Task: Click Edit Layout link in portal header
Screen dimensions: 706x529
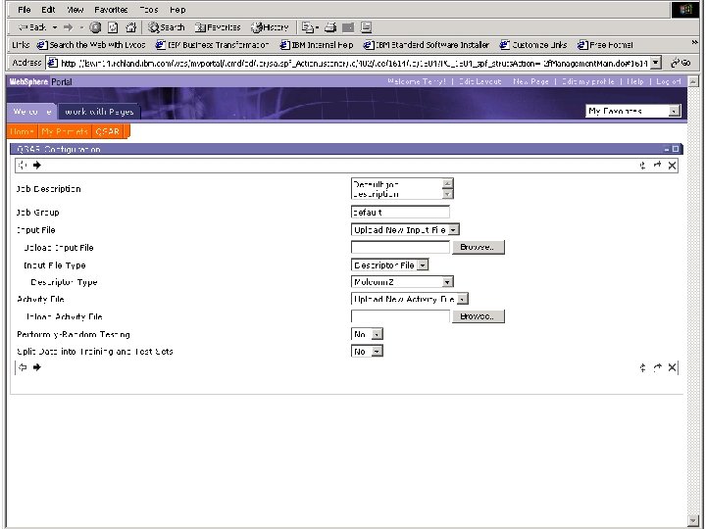Action: pyautogui.click(x=479, y=81)
